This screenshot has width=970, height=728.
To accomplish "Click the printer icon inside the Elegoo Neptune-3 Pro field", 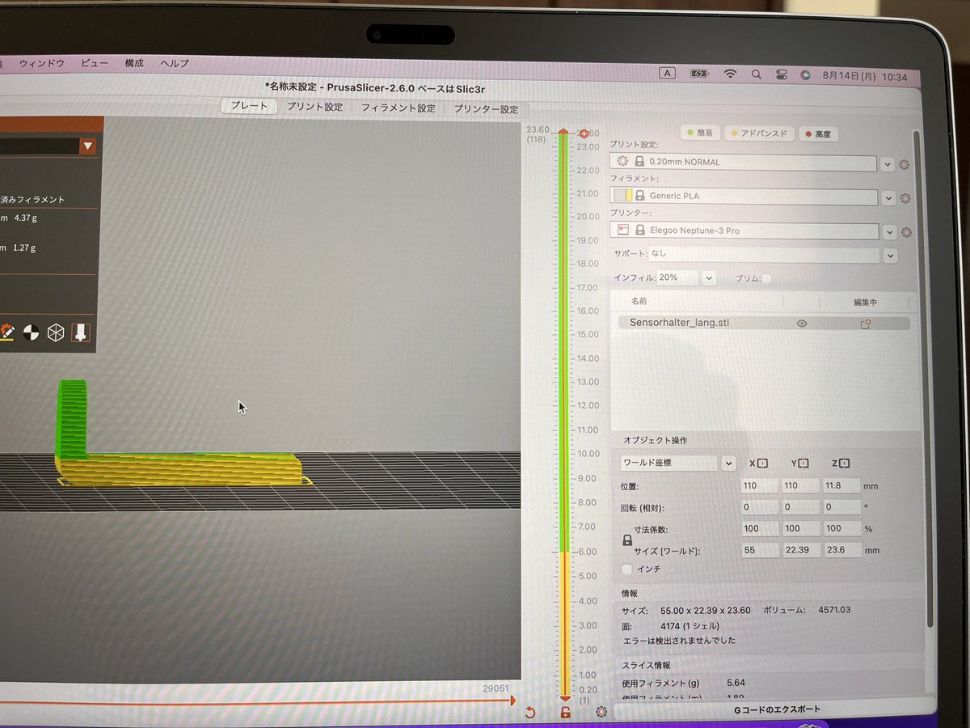I will [x=622, y=230].
